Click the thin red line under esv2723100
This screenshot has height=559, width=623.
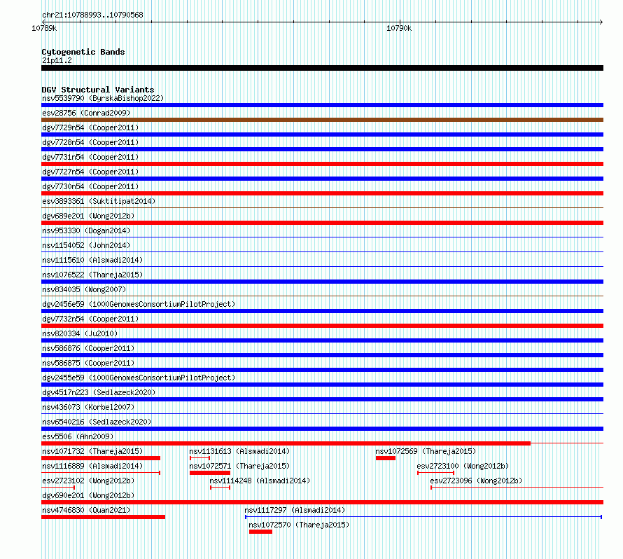[435, 473]
